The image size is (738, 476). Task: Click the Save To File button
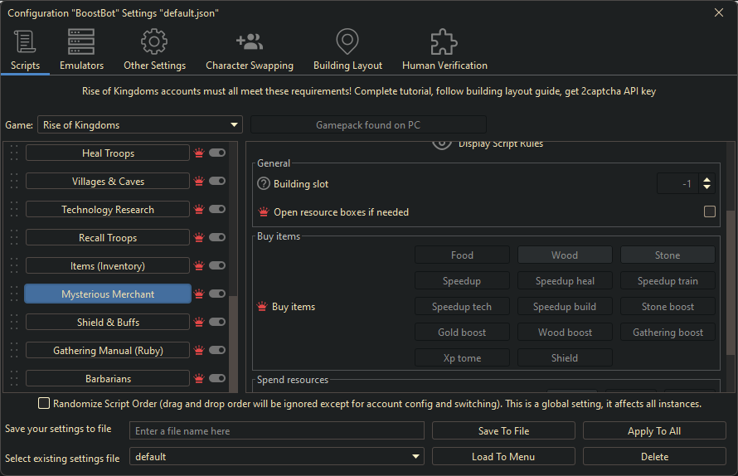[503, 430]
